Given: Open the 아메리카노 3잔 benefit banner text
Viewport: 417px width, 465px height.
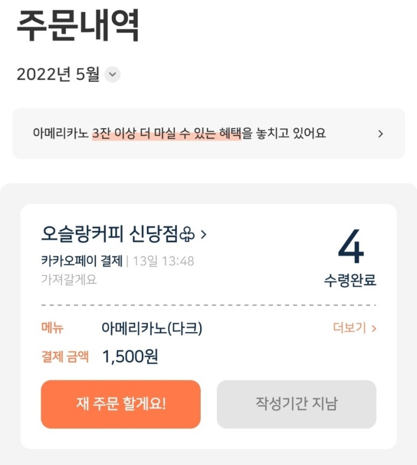Looking at the screenshot, I should tap(179, 134).
